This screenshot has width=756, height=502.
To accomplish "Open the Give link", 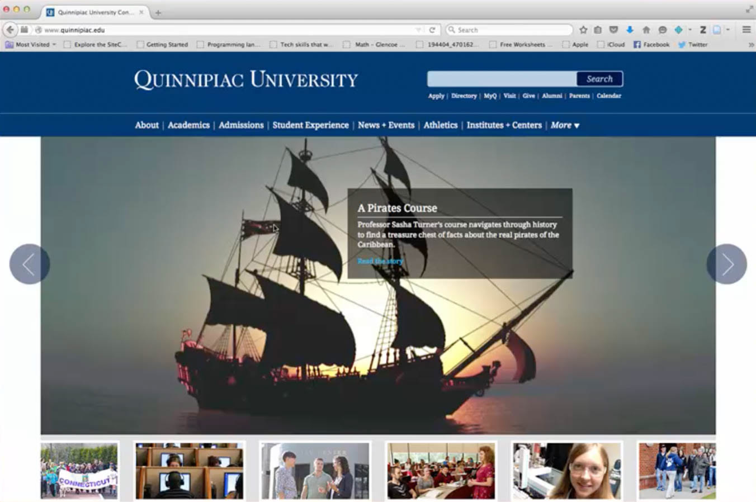I will click(528, 96).
